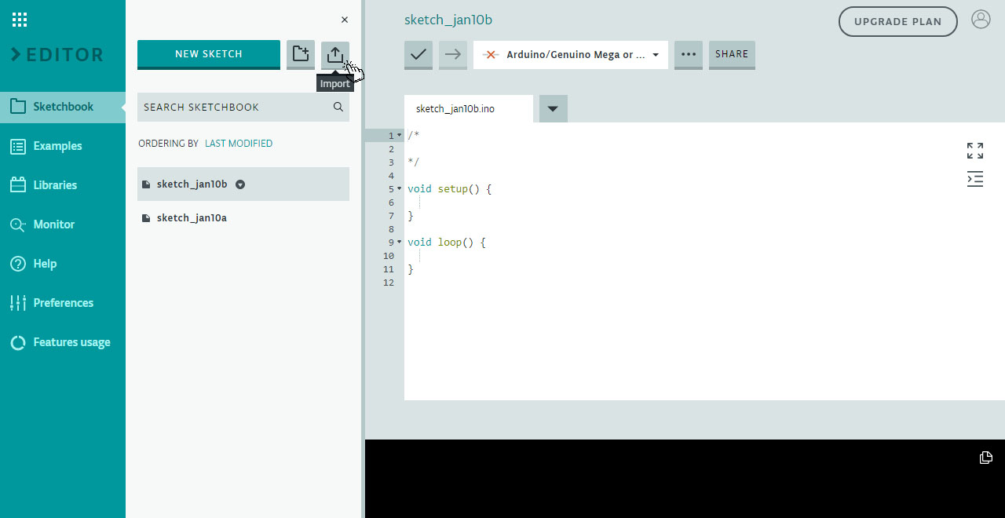The height and width of the screenshot is (518, 1005).
Task: Click the Upload arrow button
Action: click(453, 55)
